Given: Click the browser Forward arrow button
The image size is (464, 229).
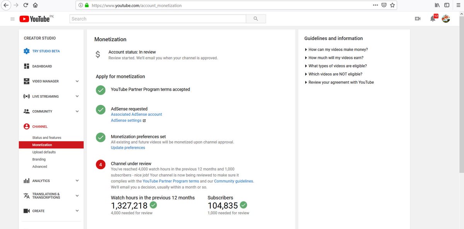Looking at the screenshot, I should (x=16, y=5).
